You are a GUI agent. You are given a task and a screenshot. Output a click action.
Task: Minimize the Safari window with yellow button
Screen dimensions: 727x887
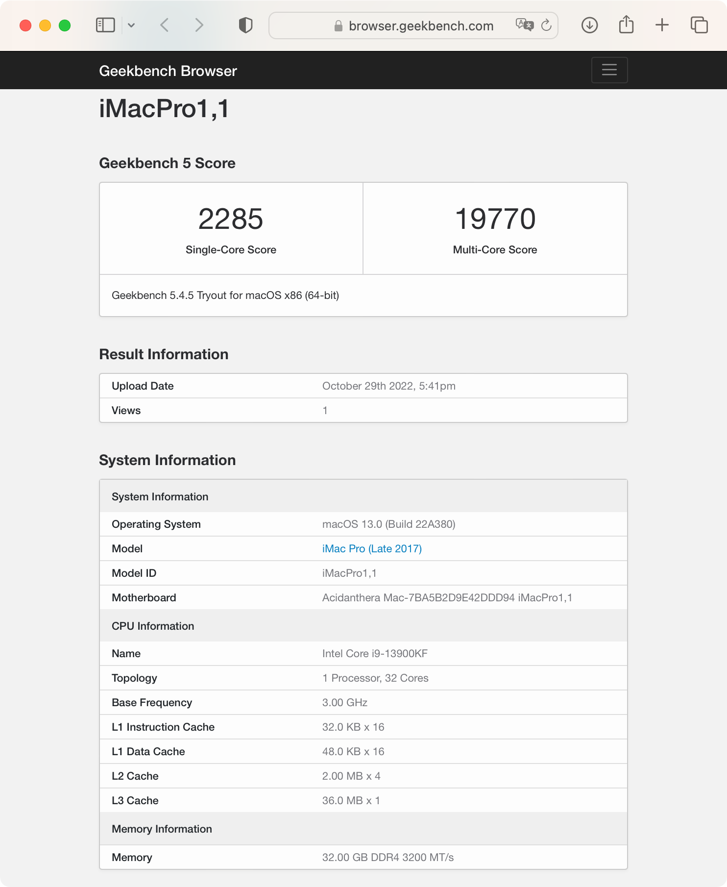[x=45, y=25]
